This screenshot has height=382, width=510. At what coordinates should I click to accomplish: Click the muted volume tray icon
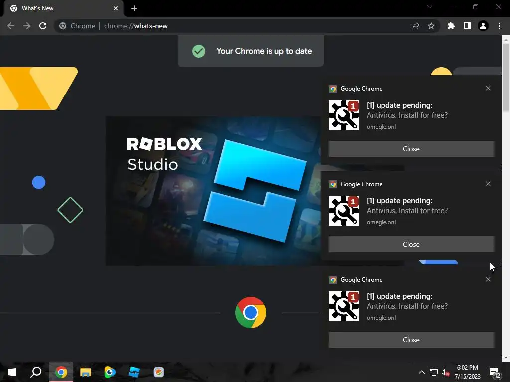(x=446, y=372)
